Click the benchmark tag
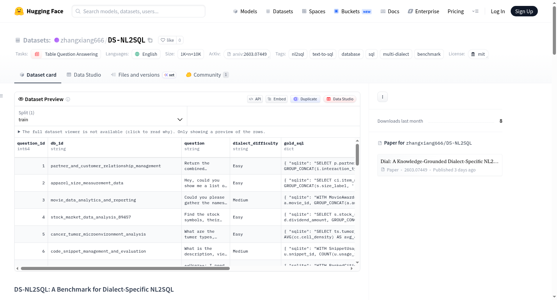Viewport: 557px width, 300px height. 429,54
